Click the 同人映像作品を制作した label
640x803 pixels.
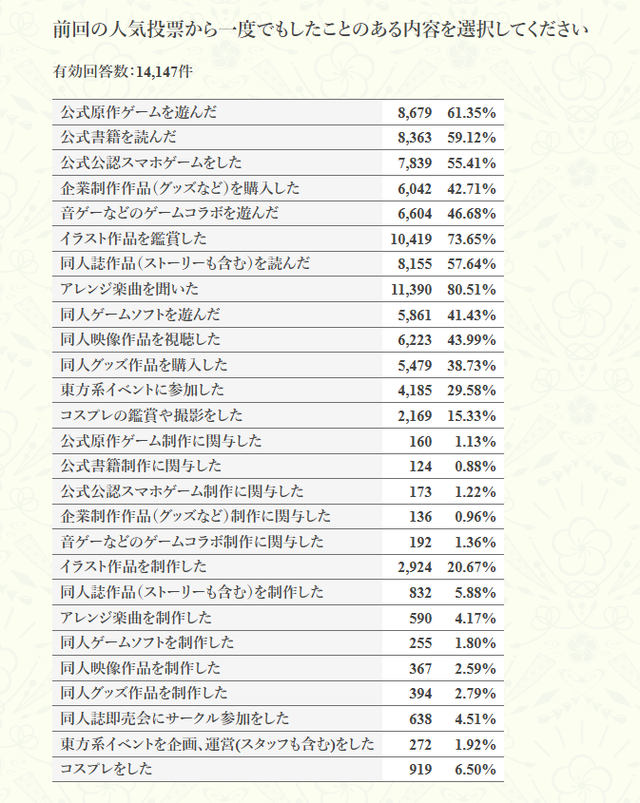pyautogui.click(x=140, y=667)
